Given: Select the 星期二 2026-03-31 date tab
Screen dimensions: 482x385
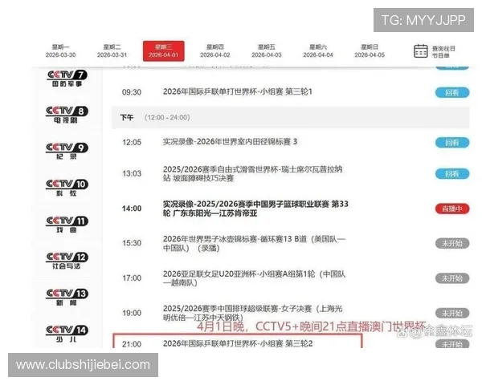Looking at the screenshot, I should pos(112,51).
